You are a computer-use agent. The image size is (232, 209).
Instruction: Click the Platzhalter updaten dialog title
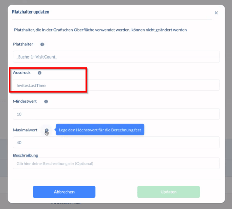tap(31, 12)
